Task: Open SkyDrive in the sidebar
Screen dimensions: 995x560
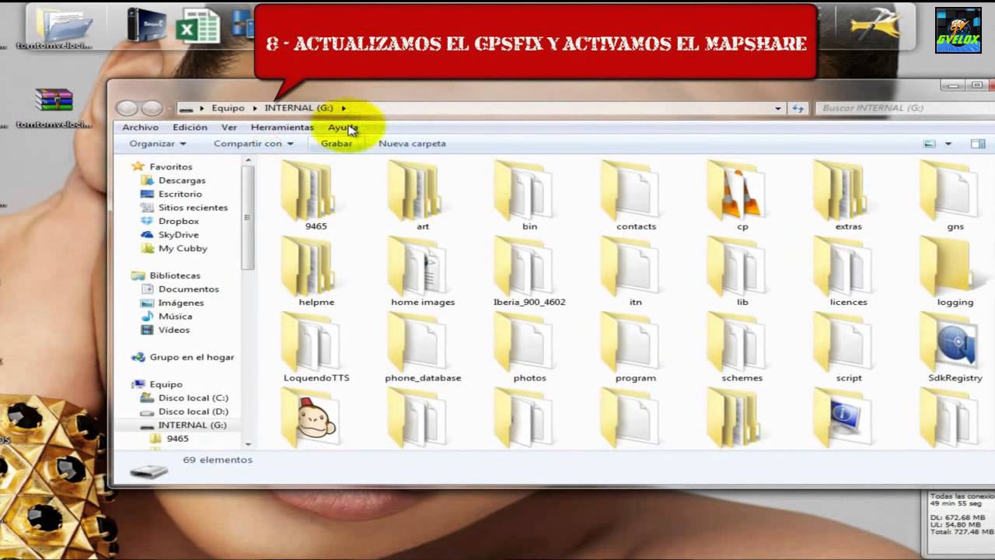Action: coord(178,235)
